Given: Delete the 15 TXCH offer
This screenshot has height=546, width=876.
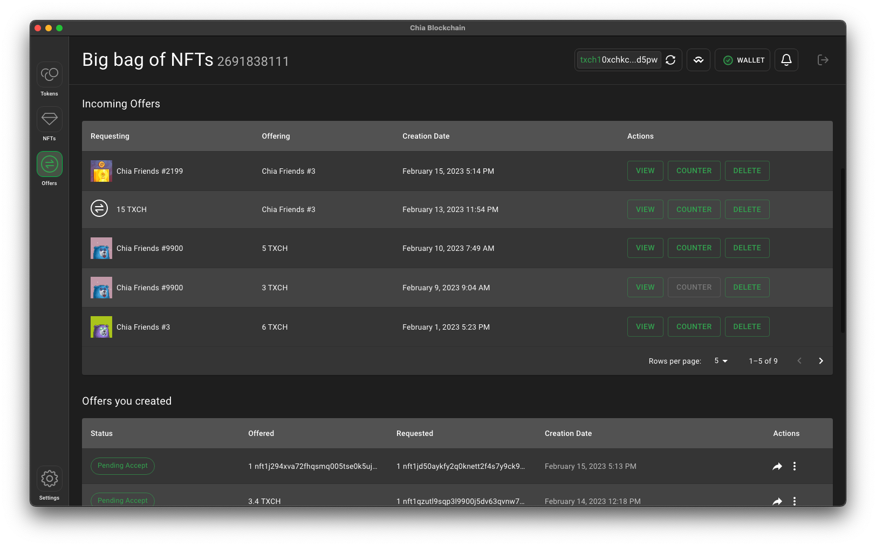Looking at the screenshot, I should [x=747, y=209].
